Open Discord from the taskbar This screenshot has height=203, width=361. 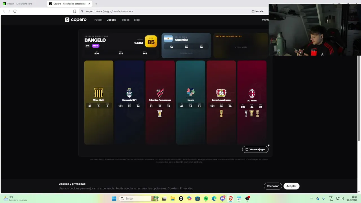(x=223, y=198)
